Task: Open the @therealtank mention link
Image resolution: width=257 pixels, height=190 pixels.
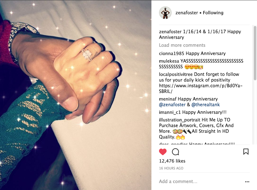Action: tap(205, 105)
